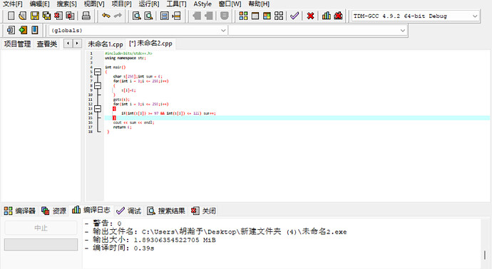Click the Save All toolbar icon
Image resolution: width=492 pixels, height=269 pixels.
point(46,16)
